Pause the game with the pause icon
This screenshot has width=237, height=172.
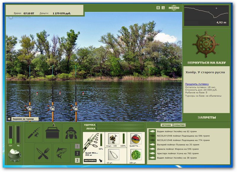[158, 8]
